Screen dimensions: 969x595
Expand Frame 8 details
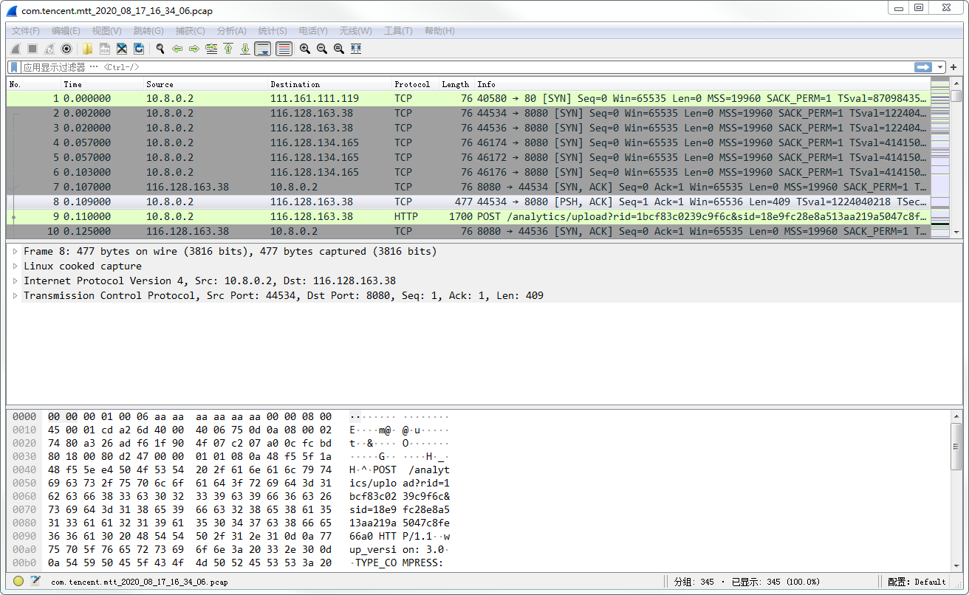15,252
